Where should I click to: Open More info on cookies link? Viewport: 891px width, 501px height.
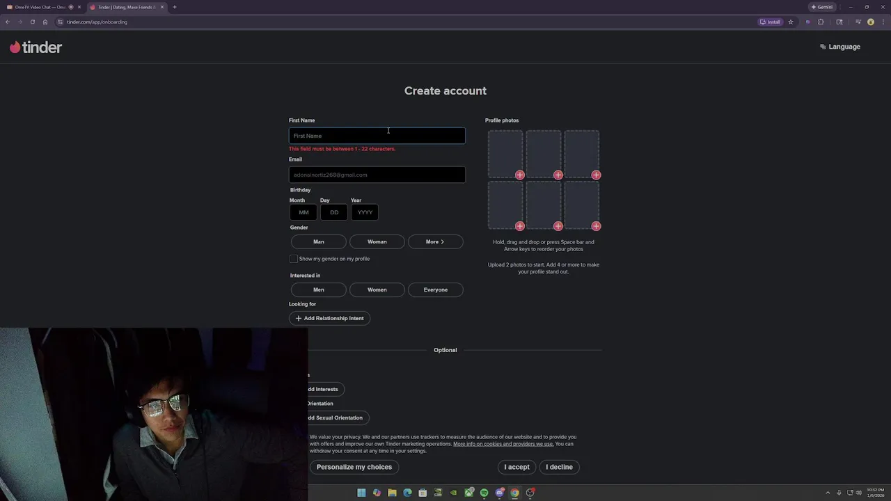(503, 444)
